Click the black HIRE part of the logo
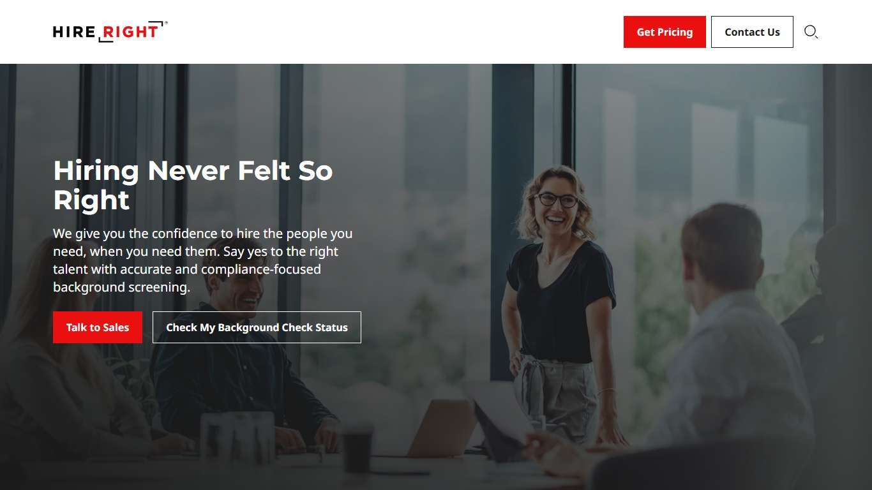 pos(74,32)
